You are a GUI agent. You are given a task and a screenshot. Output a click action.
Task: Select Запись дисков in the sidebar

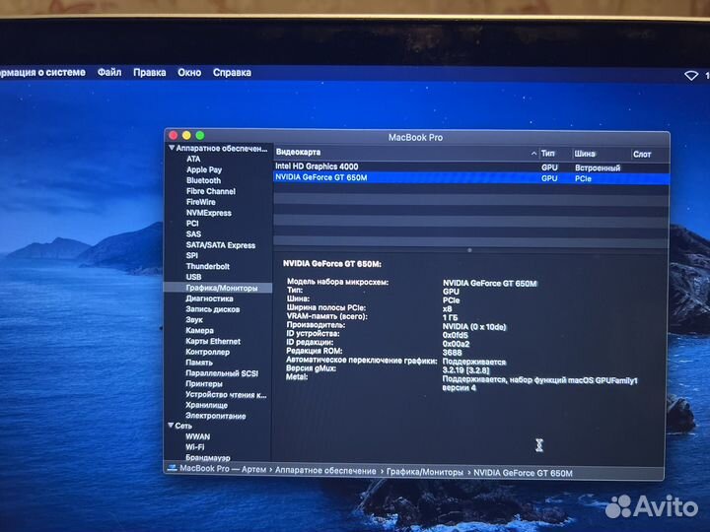[212, 309]
